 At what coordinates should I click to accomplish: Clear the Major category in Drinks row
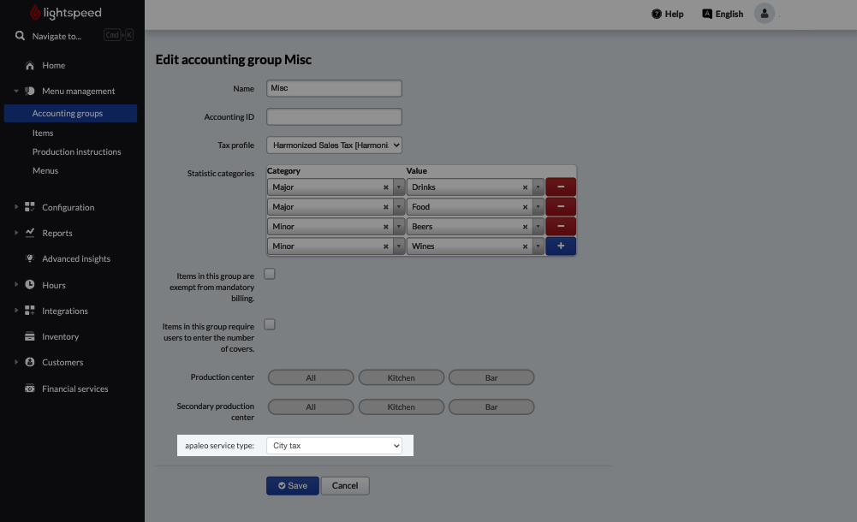[x=386, y=187]
